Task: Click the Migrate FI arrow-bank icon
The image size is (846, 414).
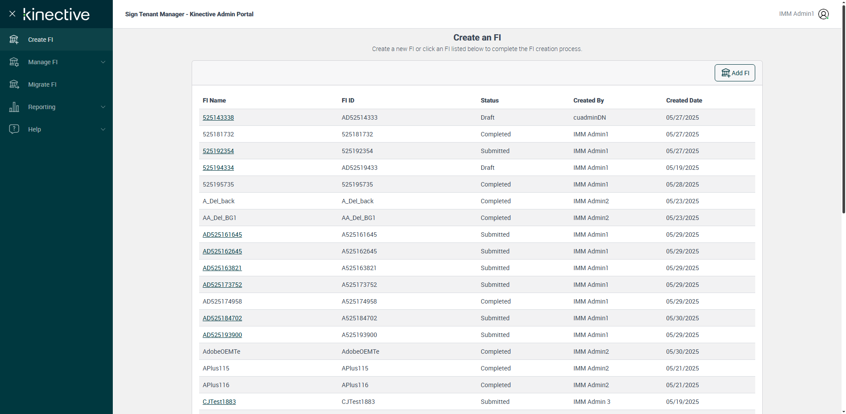Action: click(14, 84)
